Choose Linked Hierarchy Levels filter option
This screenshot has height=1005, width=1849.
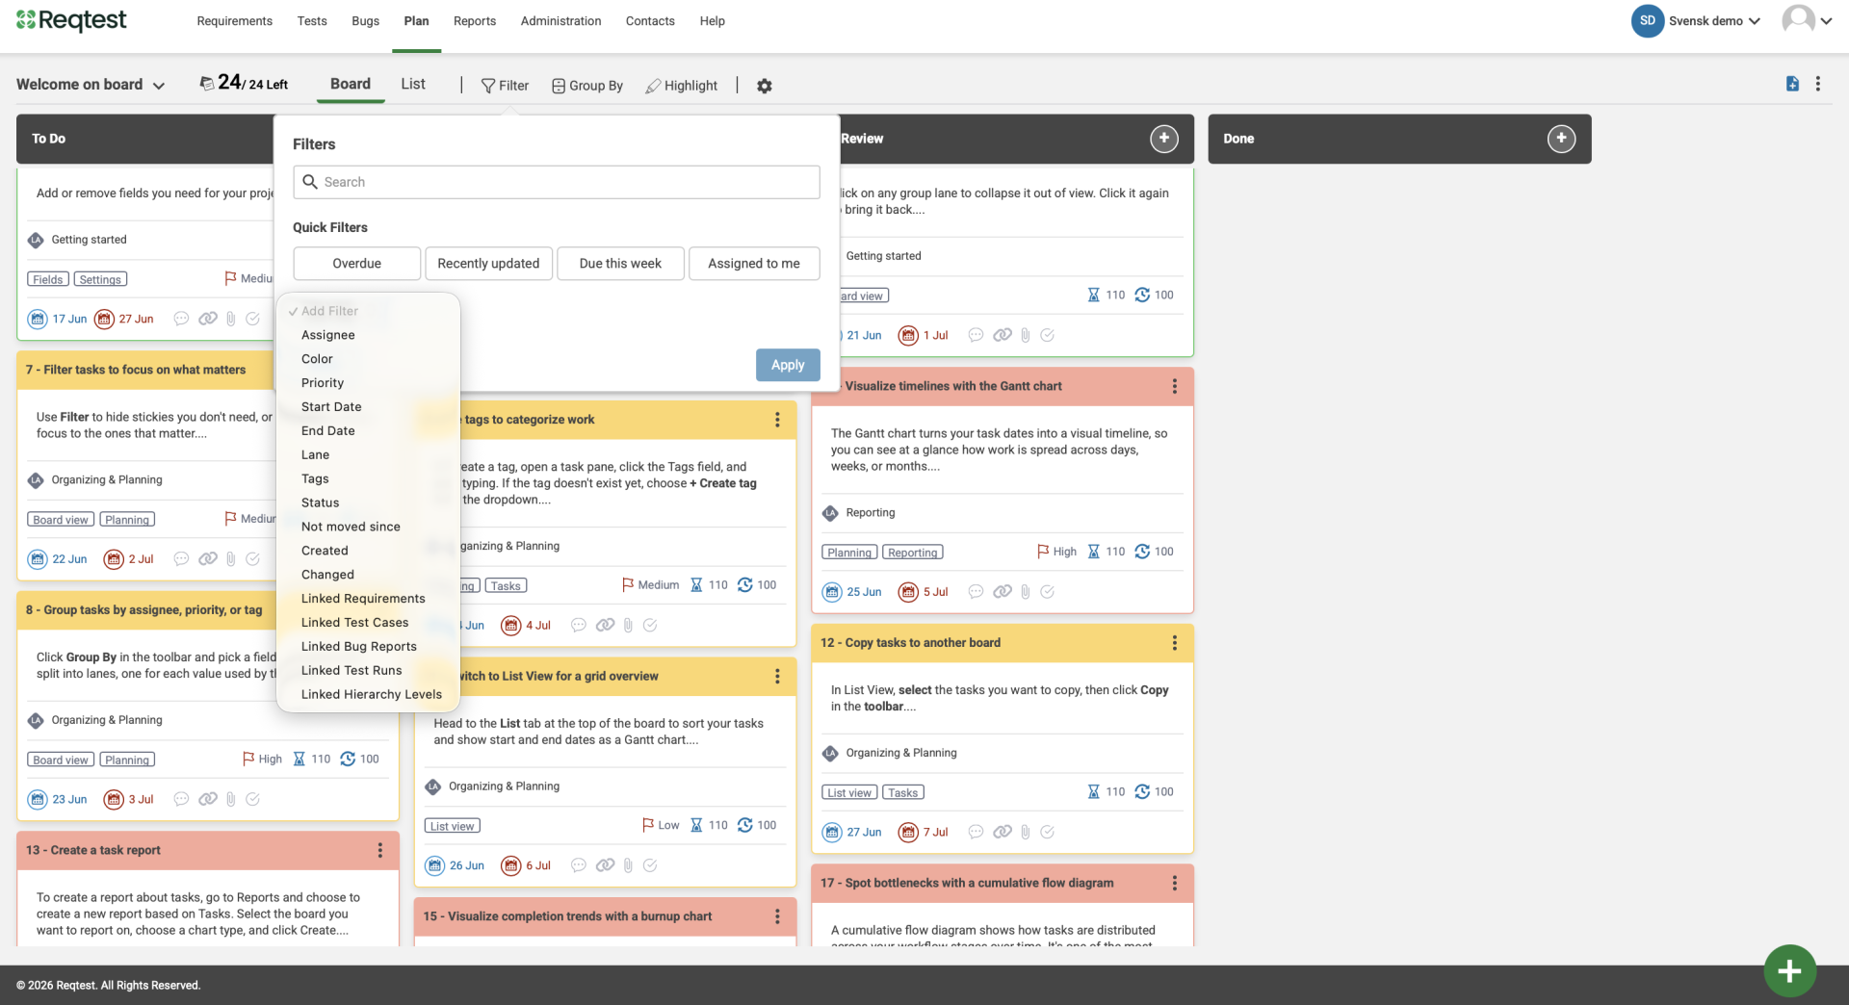pos(371,695)
